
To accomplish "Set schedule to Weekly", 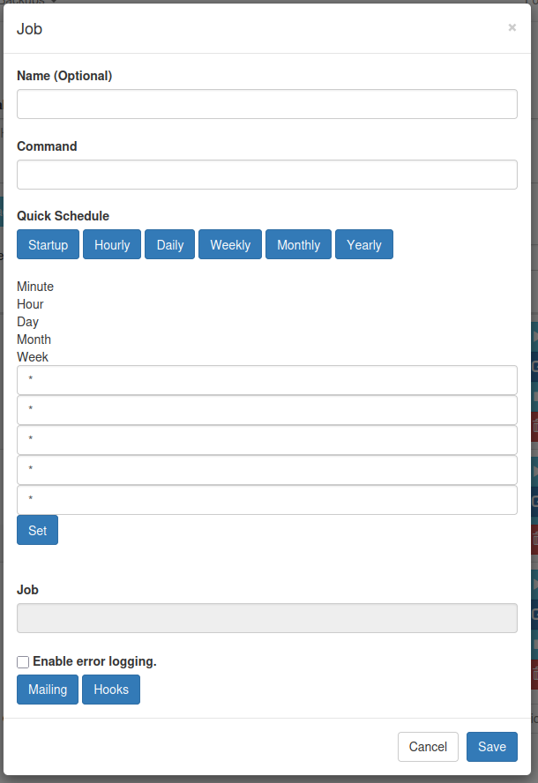I will click(230, 245).
